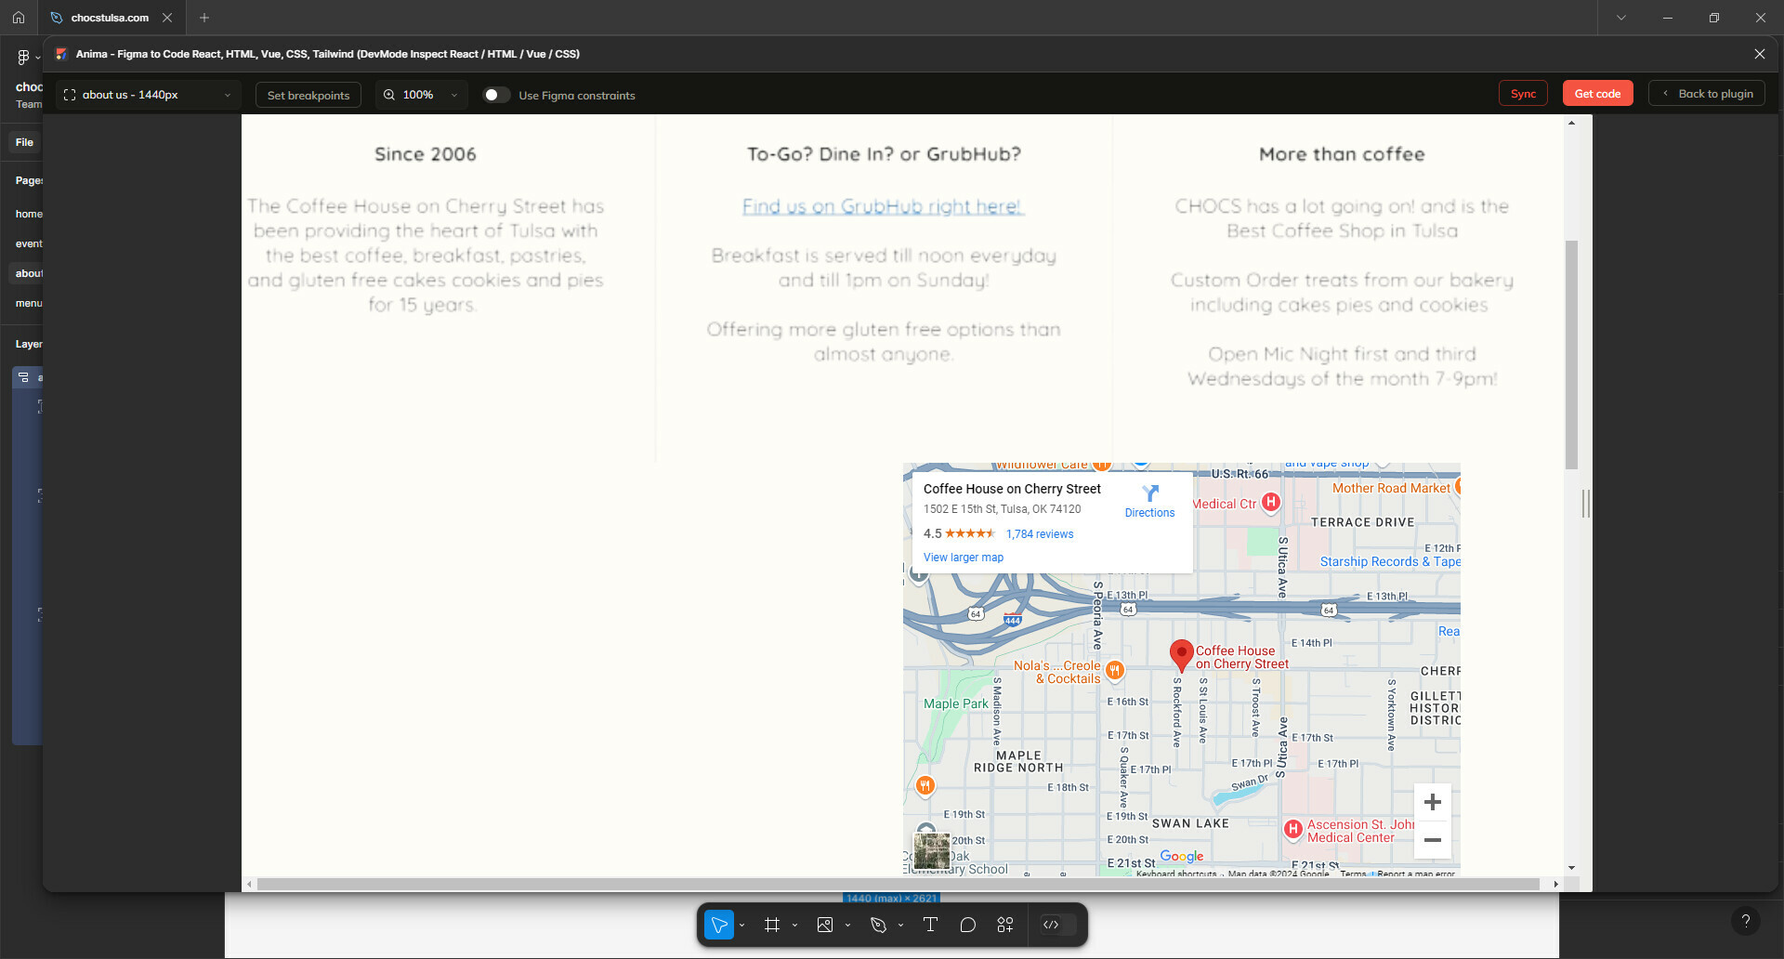The image size is (1784, 959).
Task: Click Back to plugin button
Action: click(1707, 94)
